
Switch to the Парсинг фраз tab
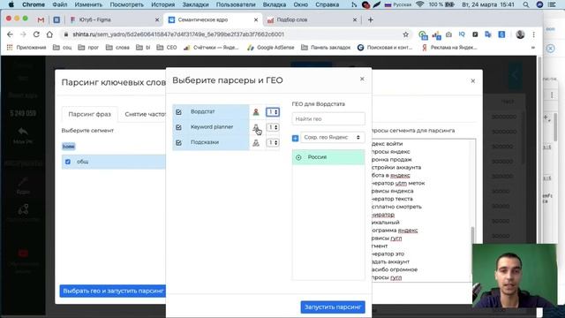(90, 114)
